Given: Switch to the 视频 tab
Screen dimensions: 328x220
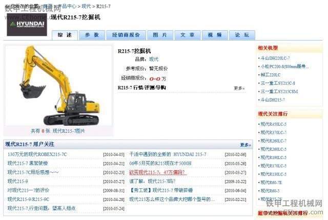Looking at the screenshot, I should [x=215, y=35].
